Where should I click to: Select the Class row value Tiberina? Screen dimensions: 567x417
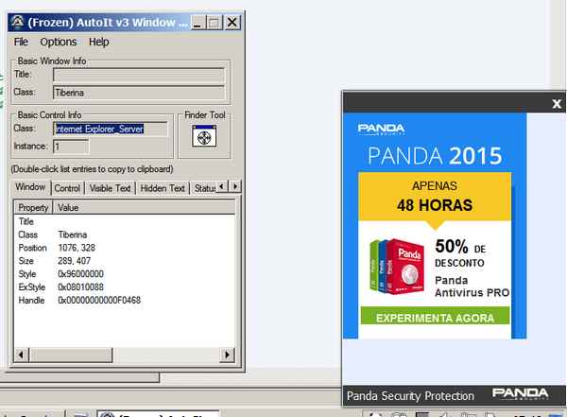73,235
